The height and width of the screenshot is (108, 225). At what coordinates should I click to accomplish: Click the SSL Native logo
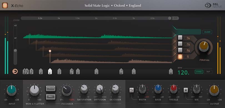213,6
